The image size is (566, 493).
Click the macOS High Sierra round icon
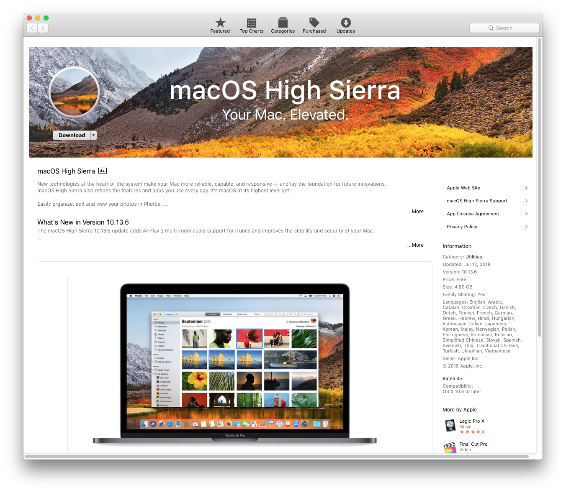[74, 92]
